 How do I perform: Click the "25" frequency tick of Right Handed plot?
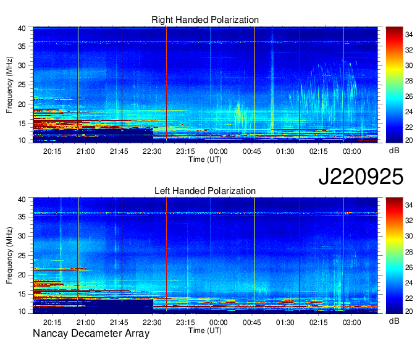tap(22, 85)
